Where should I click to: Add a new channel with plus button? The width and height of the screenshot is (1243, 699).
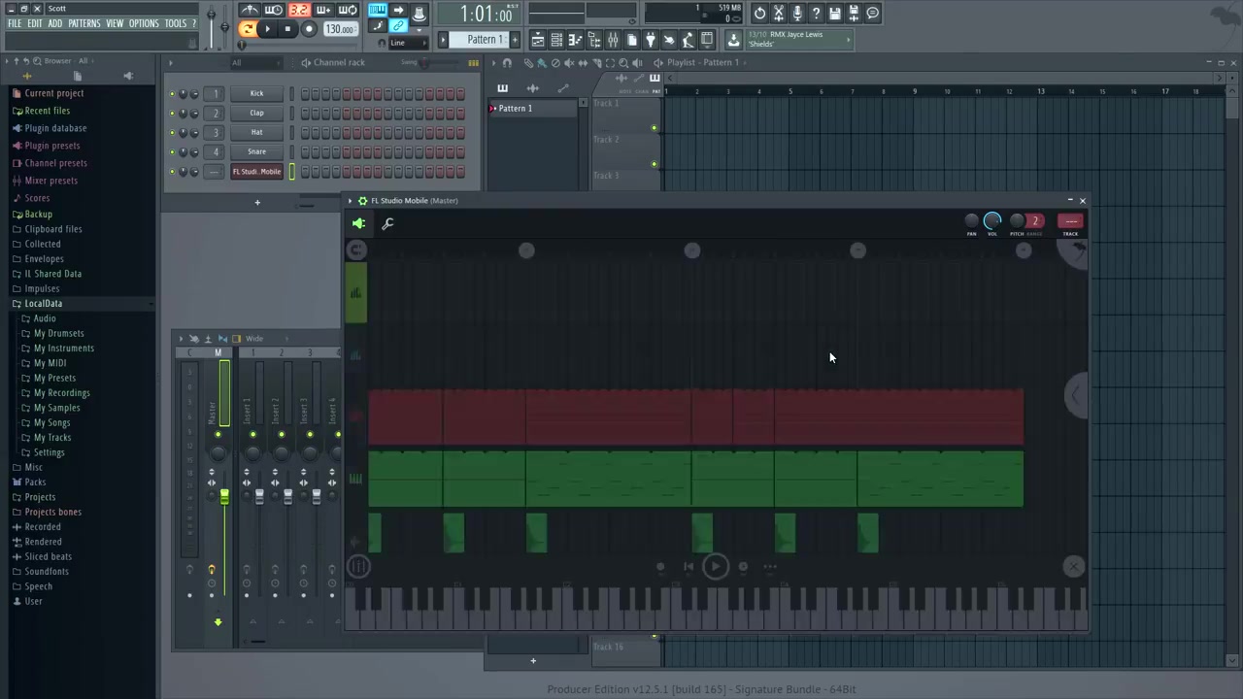pyautogui.click(x=257, y=202)
